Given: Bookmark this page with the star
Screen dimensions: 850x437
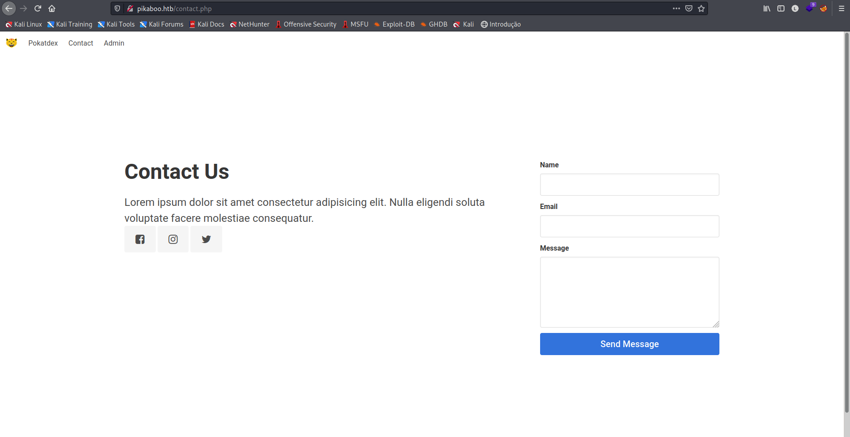Looking at the screenshot, I should [701, 8].
